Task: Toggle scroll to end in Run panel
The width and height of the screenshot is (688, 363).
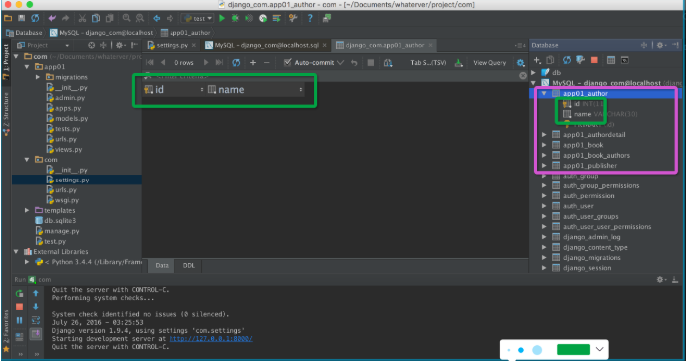Action: tap(36, 334)
